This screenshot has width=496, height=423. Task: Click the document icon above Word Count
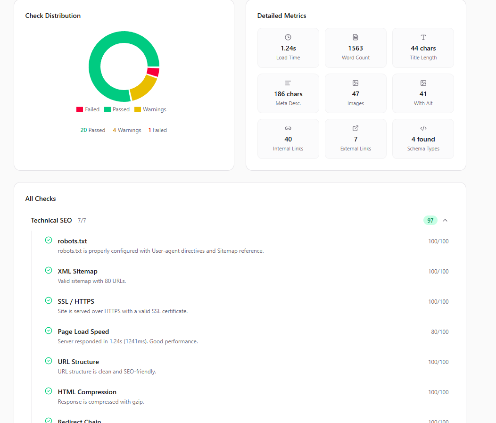click(355, 37)
